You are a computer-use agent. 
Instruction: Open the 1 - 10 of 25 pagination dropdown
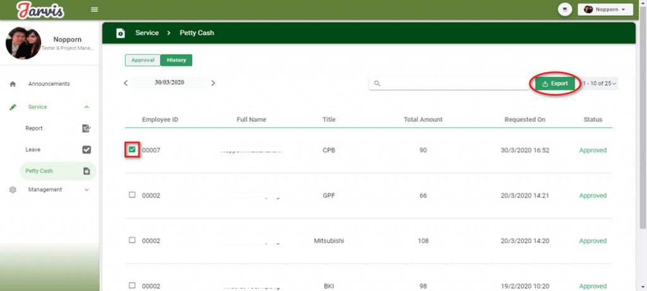[x=599, y=83]
